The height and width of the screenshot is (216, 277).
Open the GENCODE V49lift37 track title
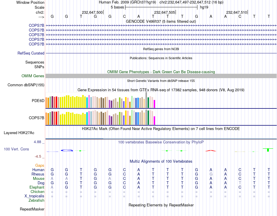point(161,21)
